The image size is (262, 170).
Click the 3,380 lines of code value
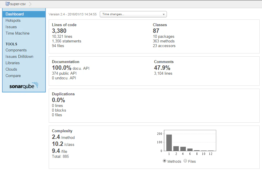59,31
